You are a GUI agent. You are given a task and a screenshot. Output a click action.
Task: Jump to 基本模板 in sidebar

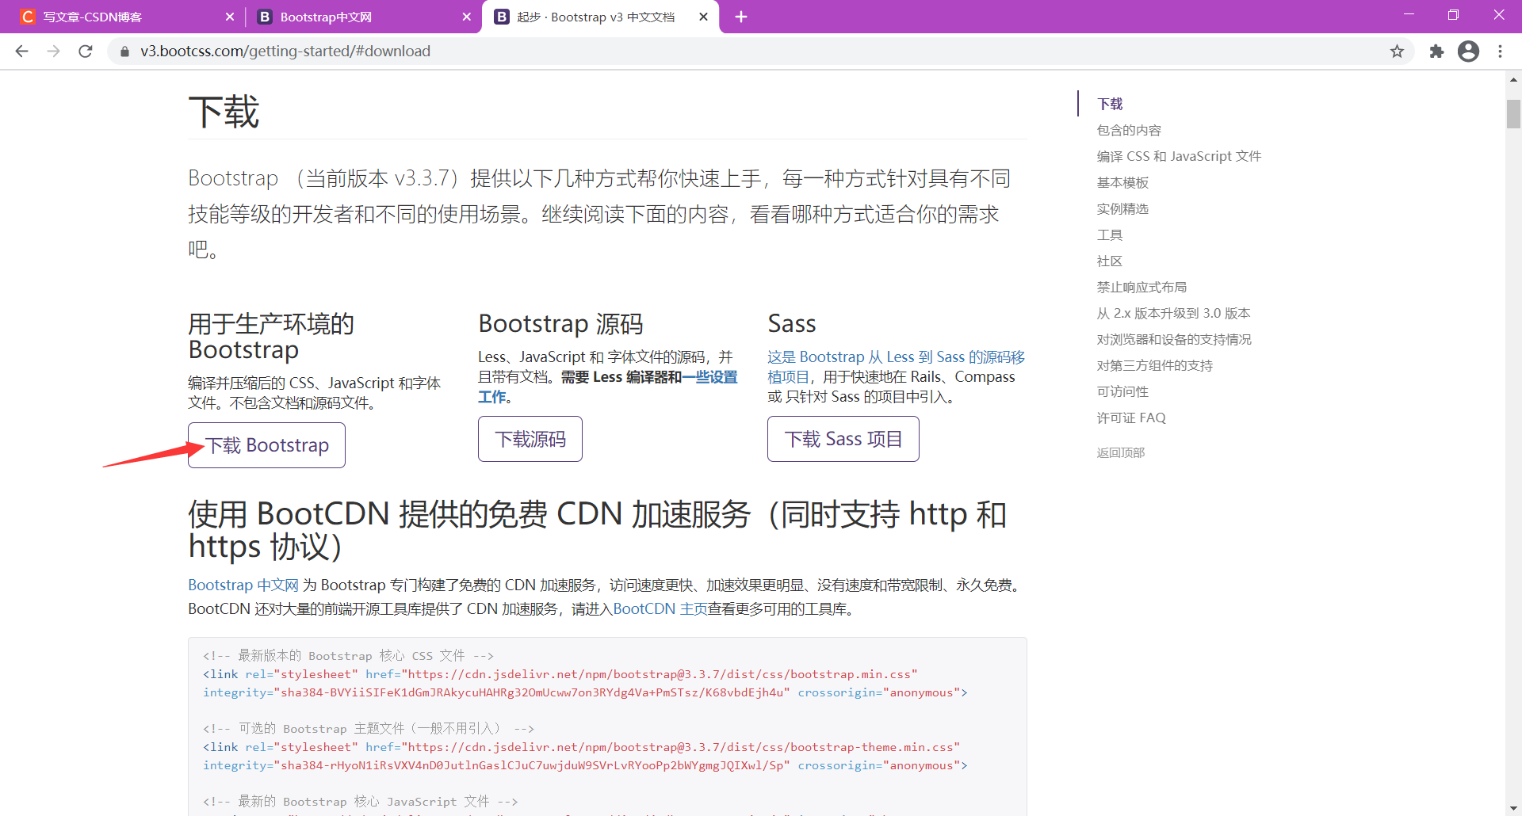pyautogui.click(x=1122, y=182)
